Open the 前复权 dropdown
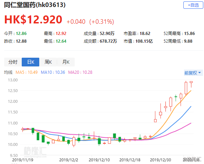 pos(193,73)
